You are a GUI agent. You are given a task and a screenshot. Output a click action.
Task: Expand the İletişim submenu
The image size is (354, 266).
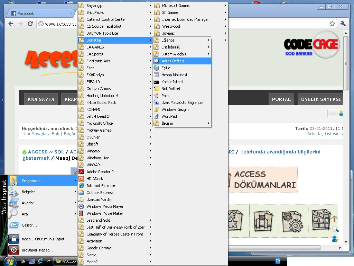tap(167, 123)
